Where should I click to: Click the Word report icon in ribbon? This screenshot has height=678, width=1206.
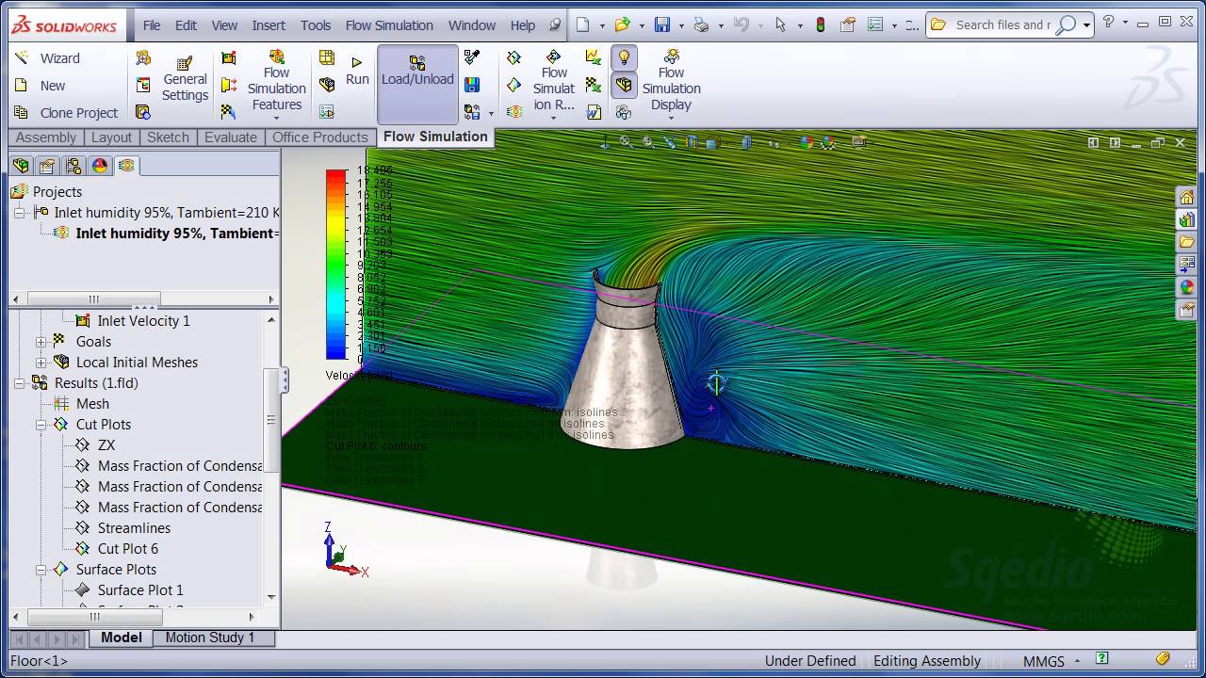593,112
